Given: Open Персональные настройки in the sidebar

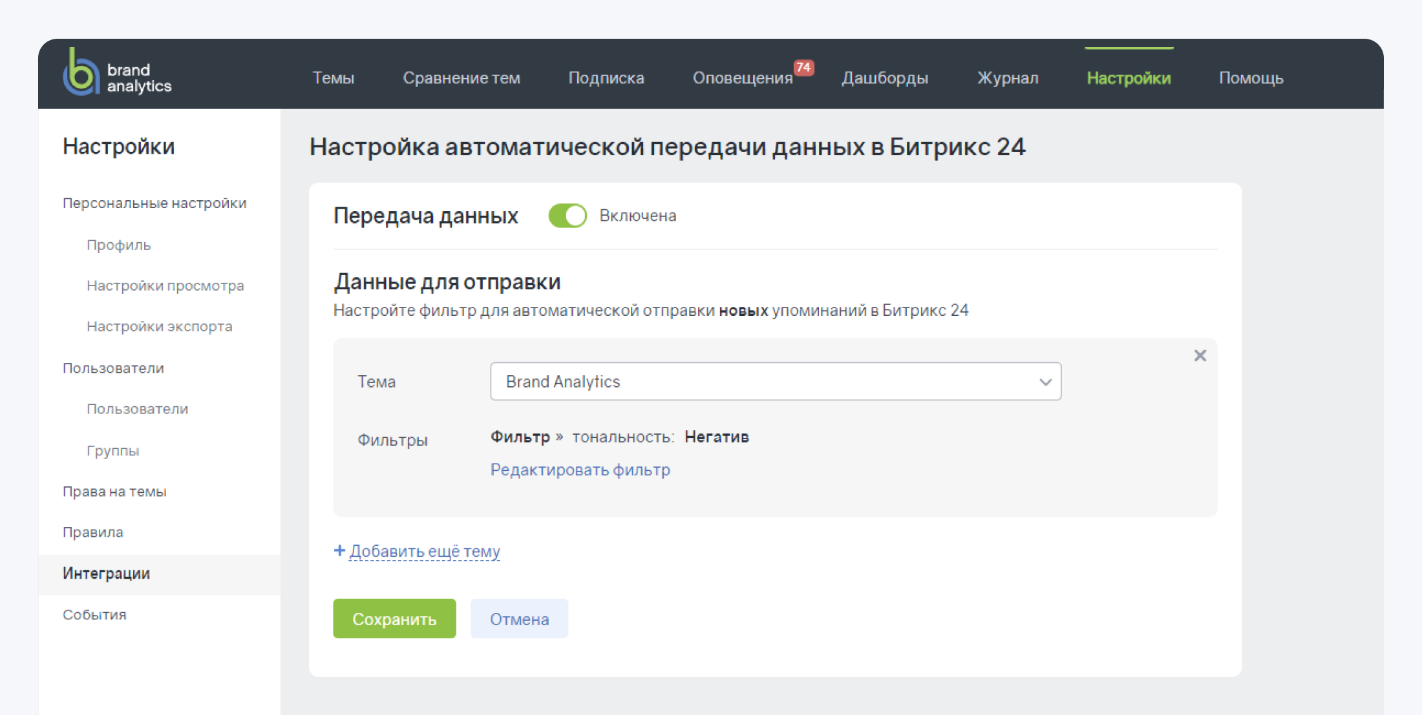Looking at the screenshot, I should coord(154,203).
